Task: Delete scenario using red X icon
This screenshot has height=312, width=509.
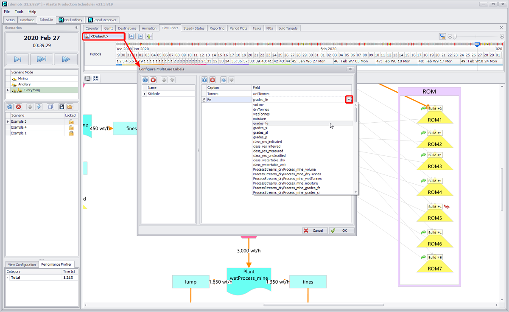Action: pyautogui.click(x=18, y=107)
